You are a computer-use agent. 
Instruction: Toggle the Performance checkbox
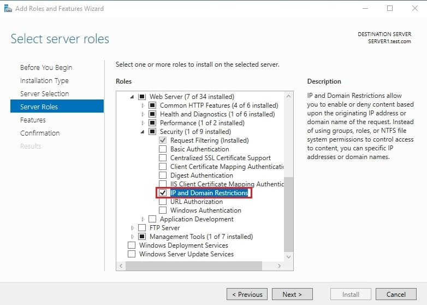point(152,122)
